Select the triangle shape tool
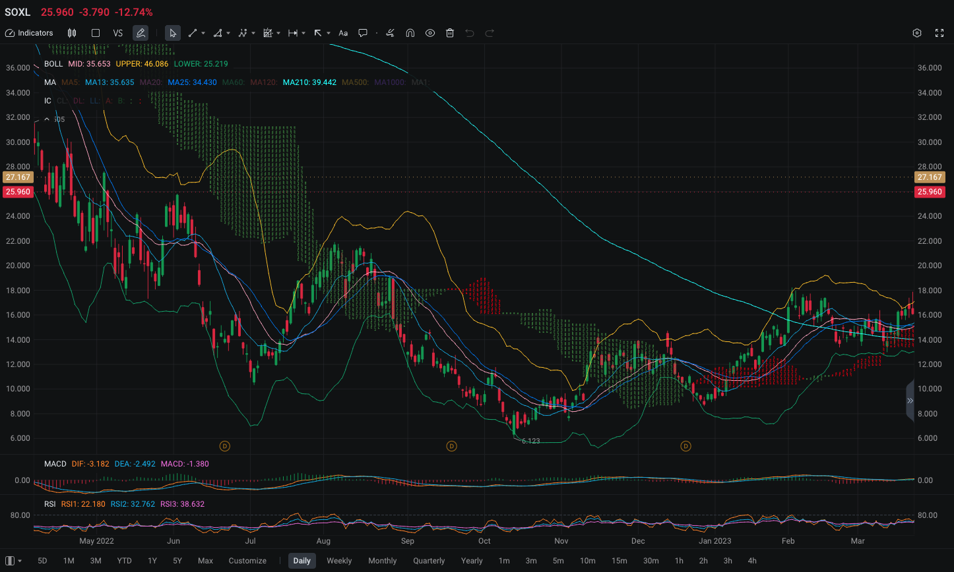Screen dimensions: 954x572 [x=218, y=33]
